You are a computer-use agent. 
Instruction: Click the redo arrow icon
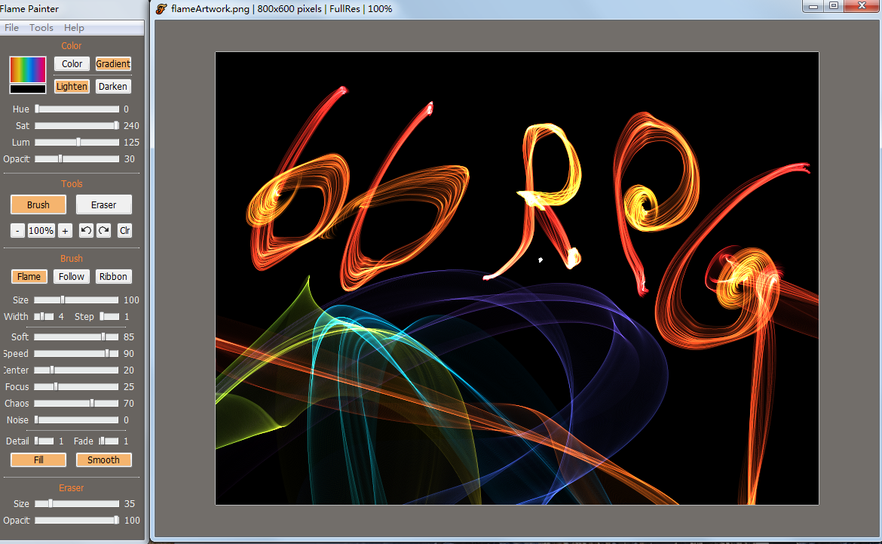103,230
